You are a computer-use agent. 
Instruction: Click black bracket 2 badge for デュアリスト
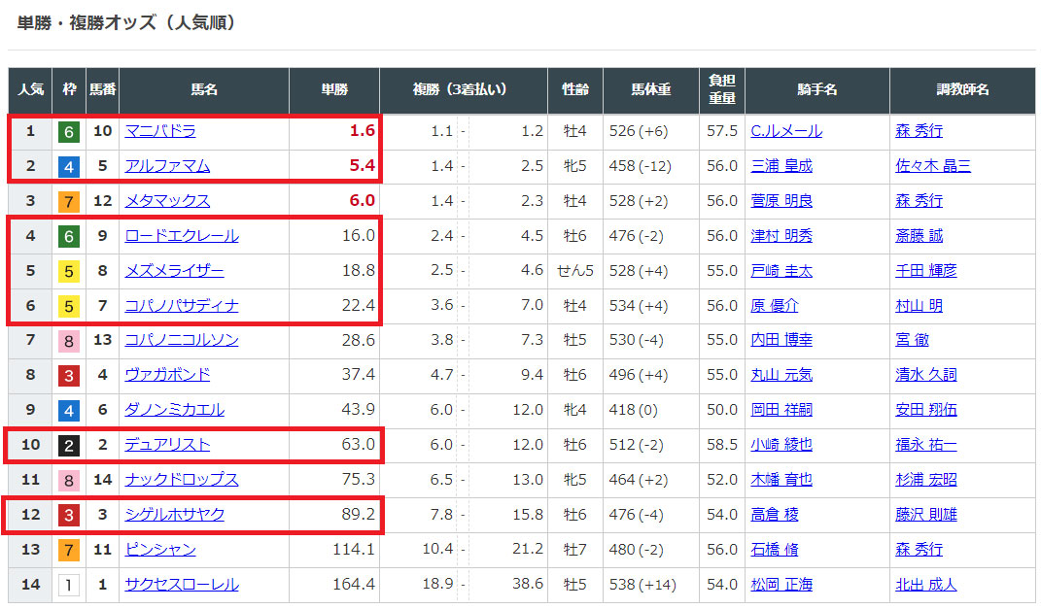[x=69, y=445]
